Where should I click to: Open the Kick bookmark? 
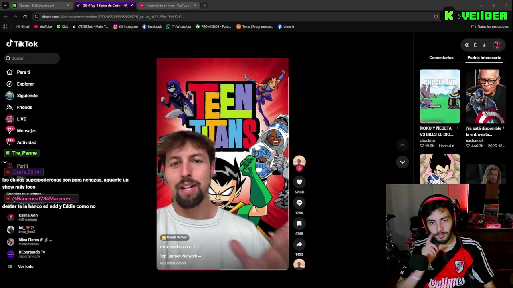(x=62, y=27)
